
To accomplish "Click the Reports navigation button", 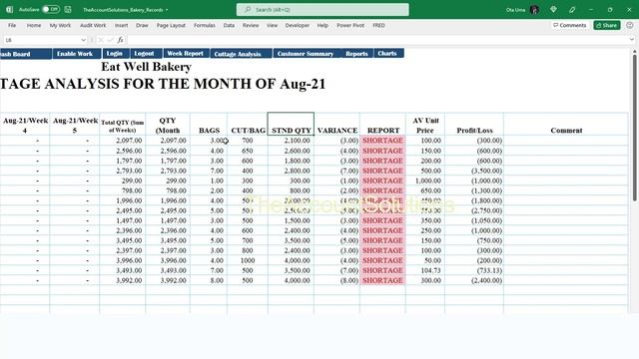I will pyautogui.click(x=357, y=54).
